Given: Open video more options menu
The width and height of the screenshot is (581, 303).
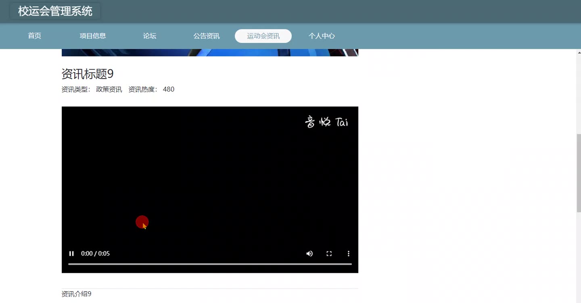Looking at the screenshot, I should coord(349,253).
